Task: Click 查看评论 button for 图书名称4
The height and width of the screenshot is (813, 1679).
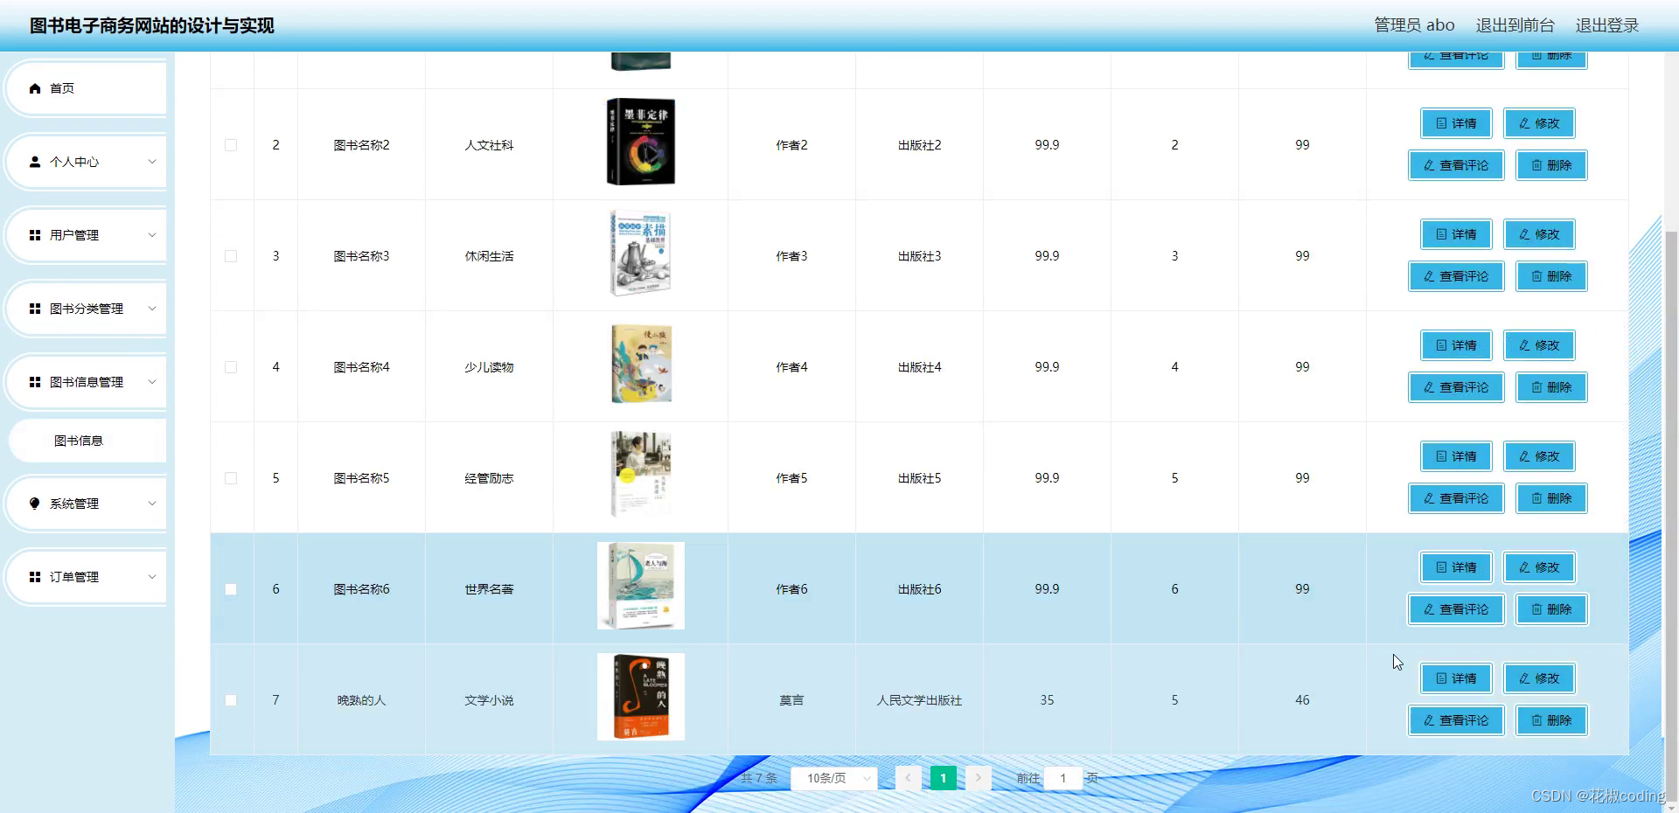Action: click(1456, 387)
